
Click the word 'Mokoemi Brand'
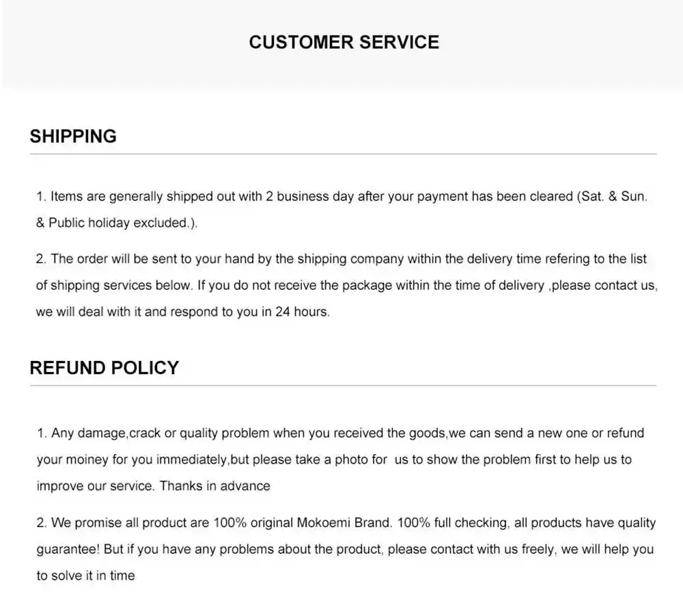(344, 523)
